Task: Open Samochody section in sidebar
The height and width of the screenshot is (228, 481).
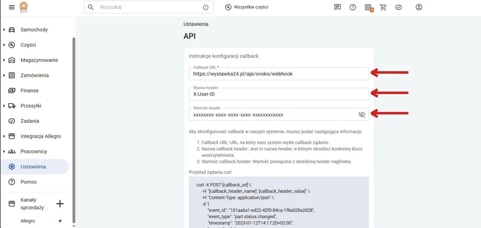Action: pyautogui.click(x=35, y=30)
